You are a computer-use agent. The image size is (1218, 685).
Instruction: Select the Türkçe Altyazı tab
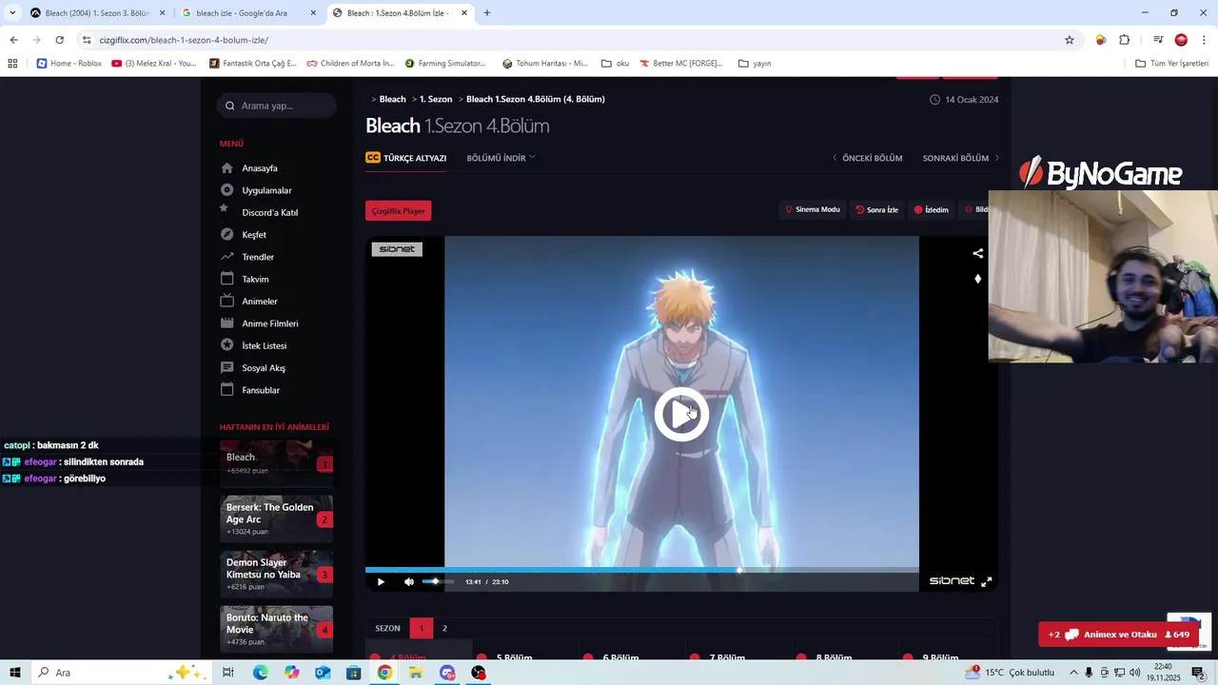click(406, 158)
